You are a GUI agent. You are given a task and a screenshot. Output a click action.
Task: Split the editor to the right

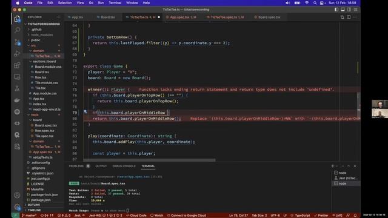point(349,17)
